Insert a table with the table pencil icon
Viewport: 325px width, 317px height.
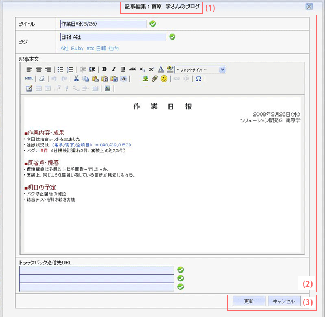(29, 88)
